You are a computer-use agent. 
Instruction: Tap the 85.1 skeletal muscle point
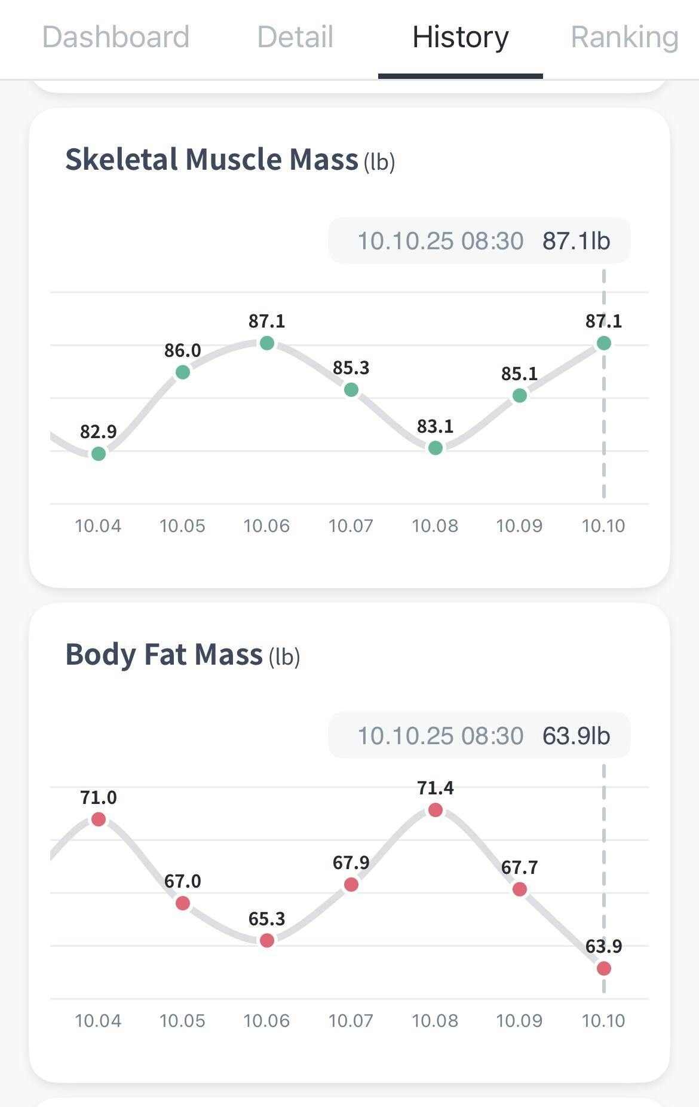(x=520, y=395)
